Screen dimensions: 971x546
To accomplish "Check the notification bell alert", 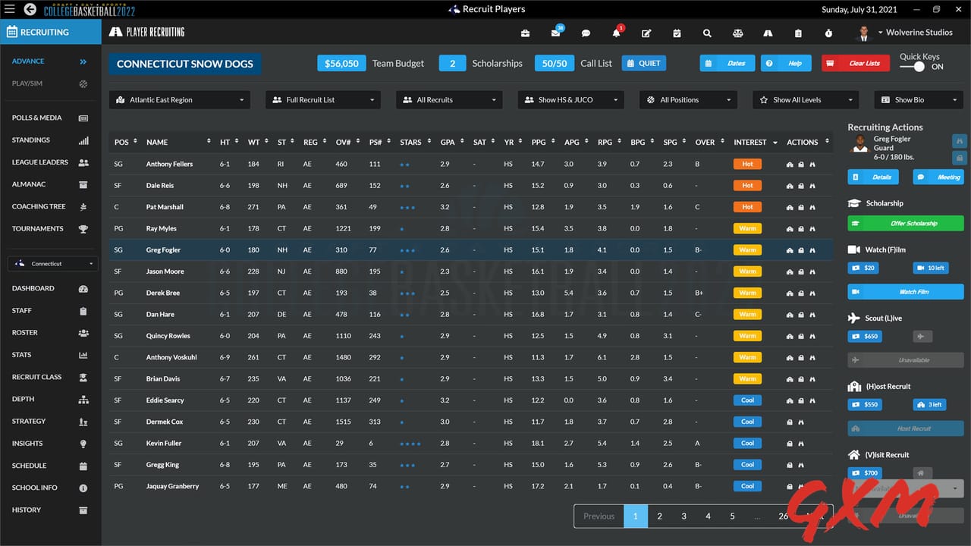I will pyautogui.click(x=617, y=32).
